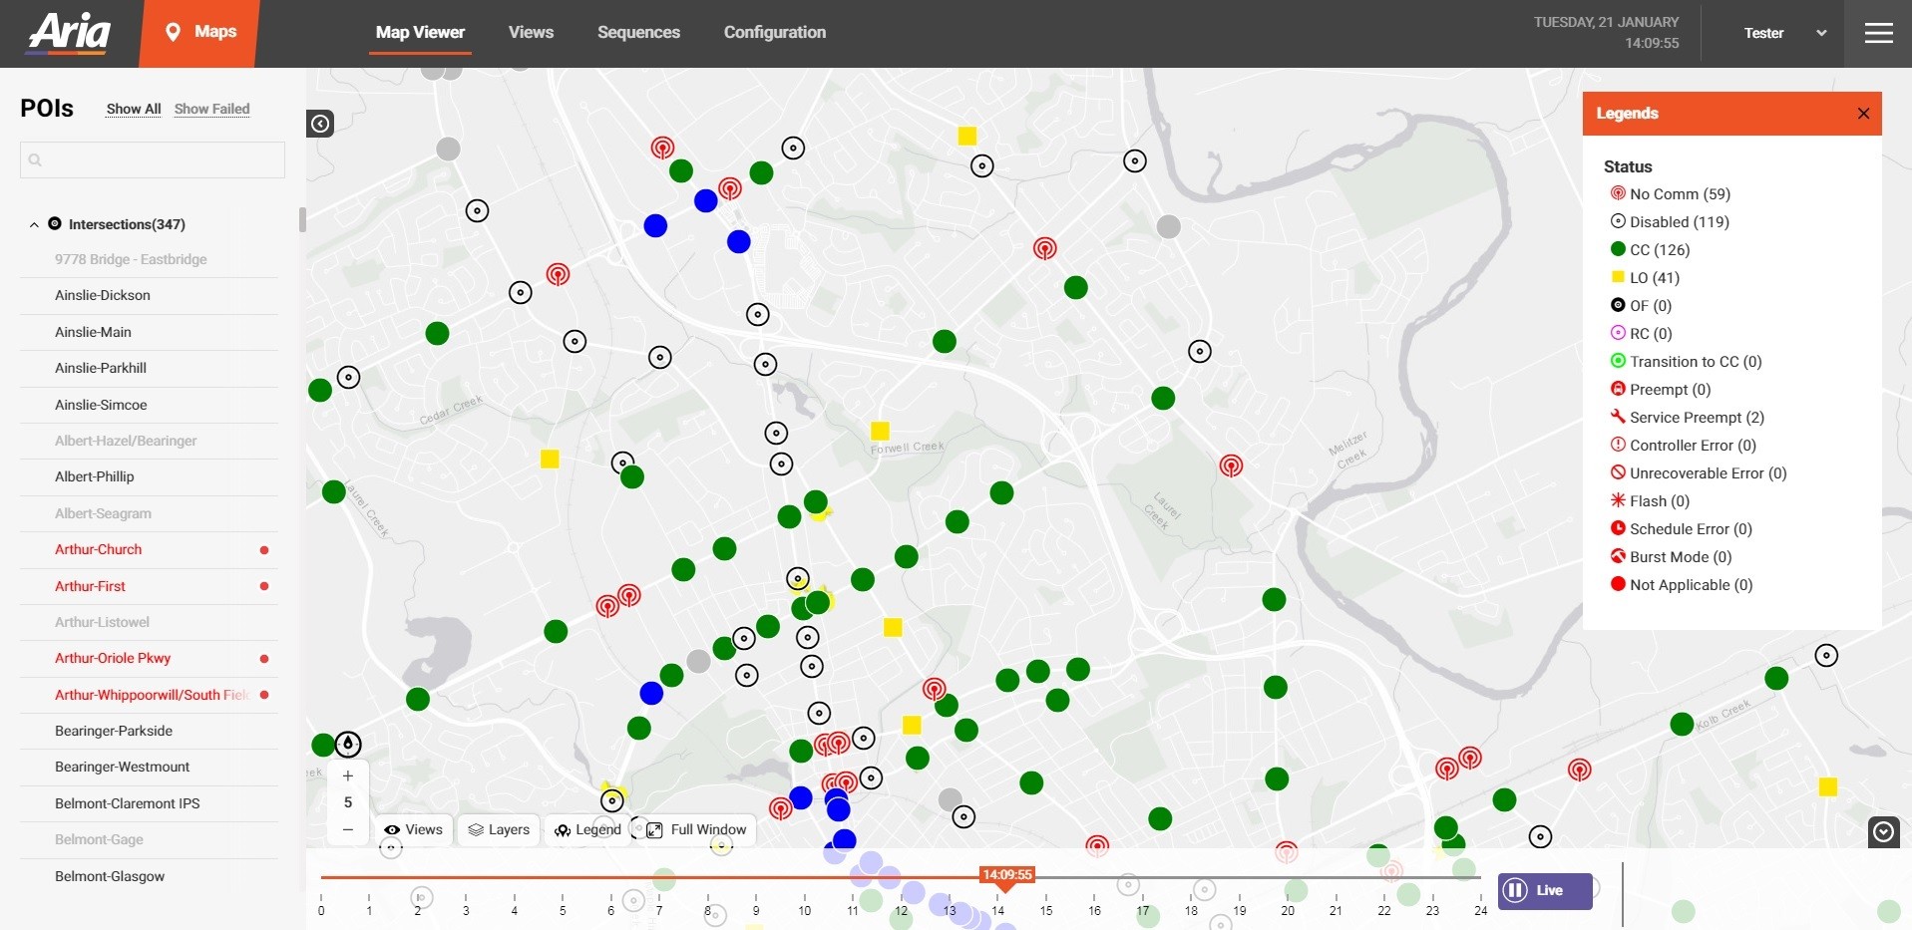Screen dimensions: 1912x930
Task: Click the 14:09:55 timeline marker
Action: tap(1006, 876)
